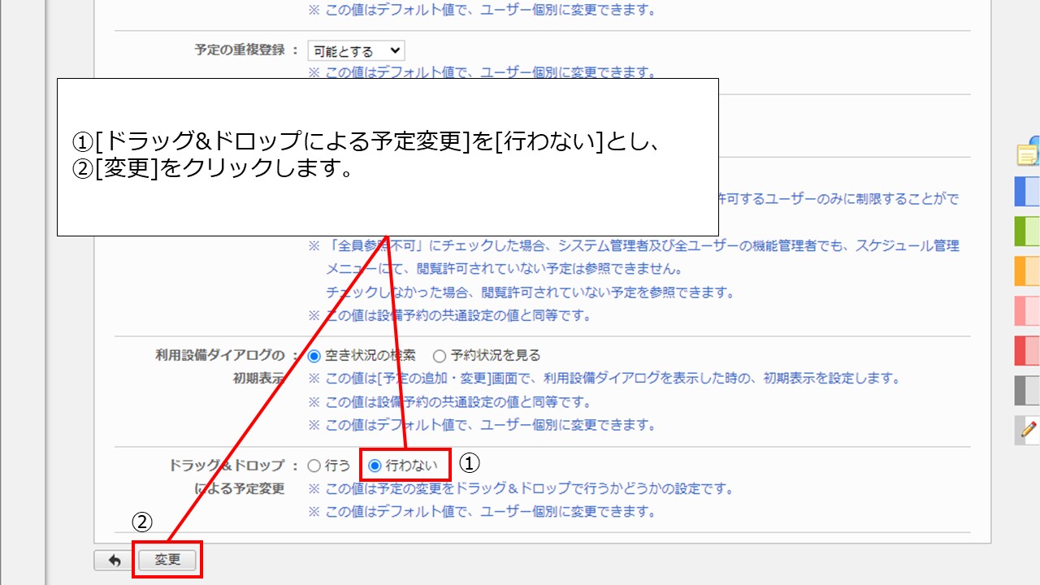Image resolution: width=1040 pixels, height=585 pixels.
Task: Click the 変更 button
Action: tap(167, 561)
